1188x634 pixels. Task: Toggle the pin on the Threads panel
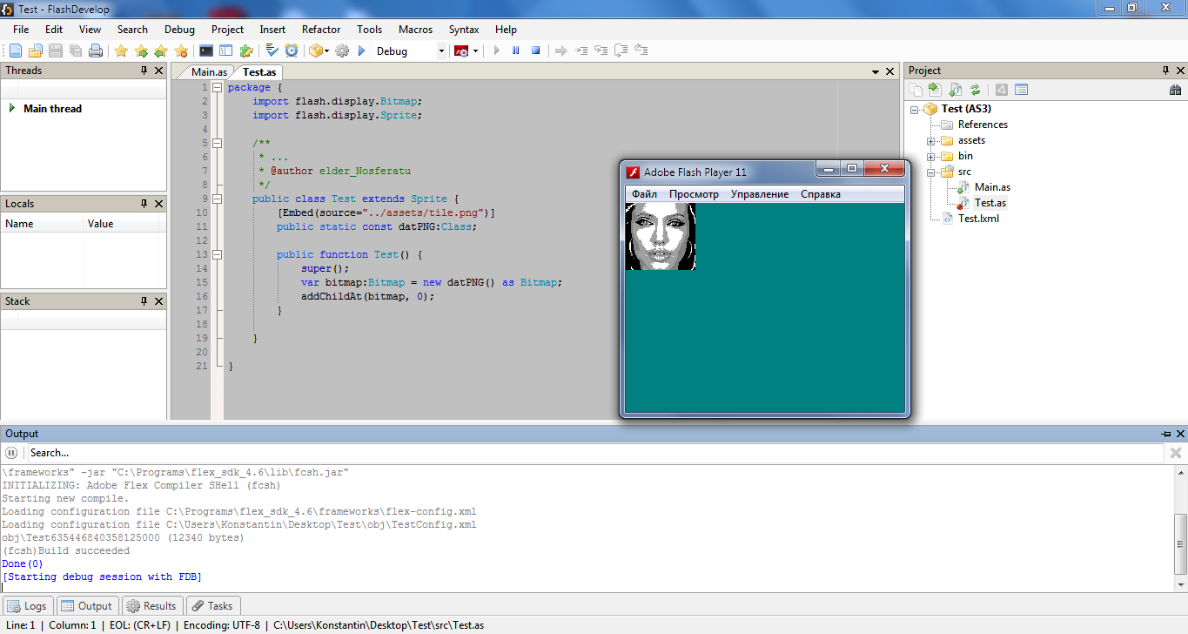tap(144, 71)
